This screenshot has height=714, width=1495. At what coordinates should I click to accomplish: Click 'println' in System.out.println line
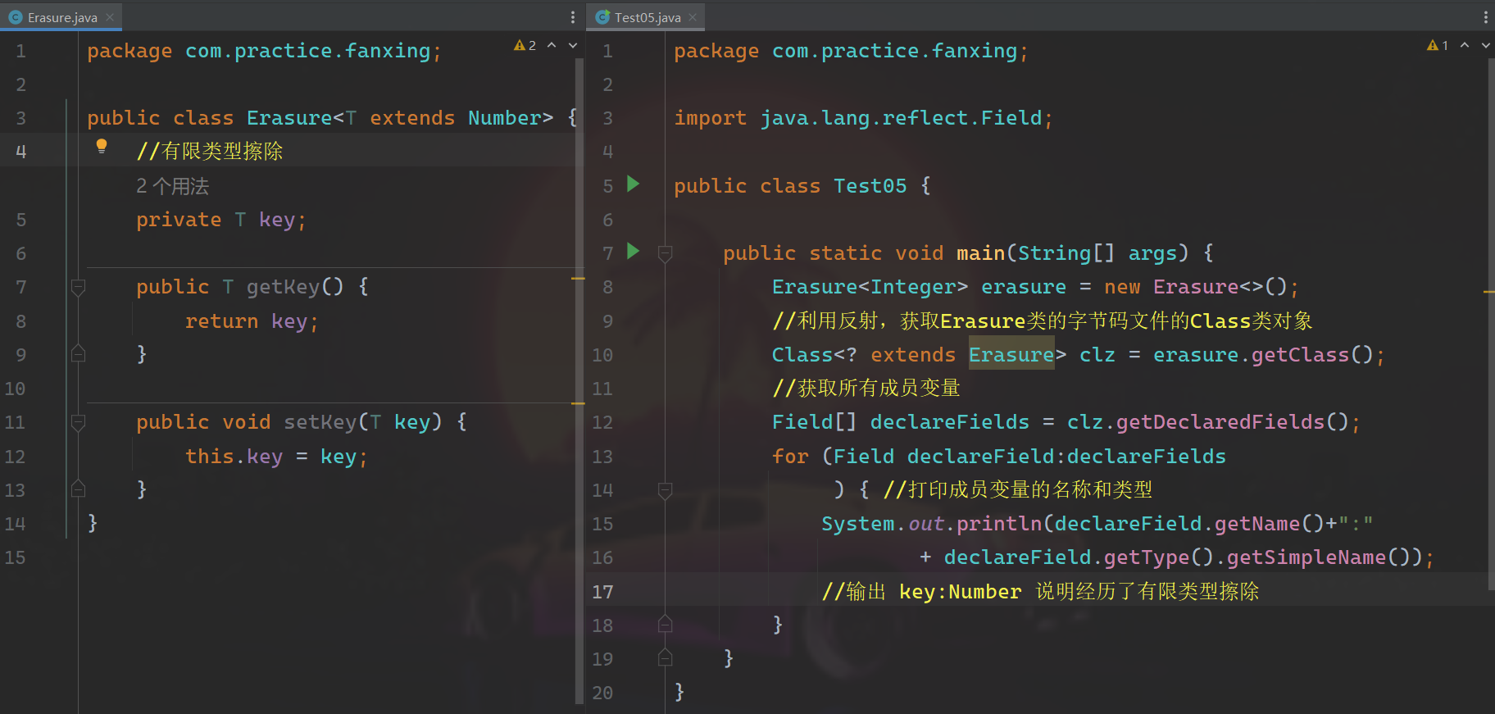pos(999,524)
